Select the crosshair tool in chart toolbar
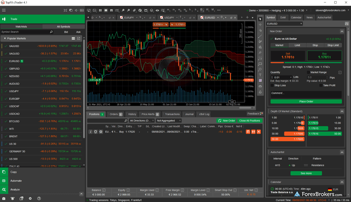Viewport: 351px width, 202px height. 260,25
